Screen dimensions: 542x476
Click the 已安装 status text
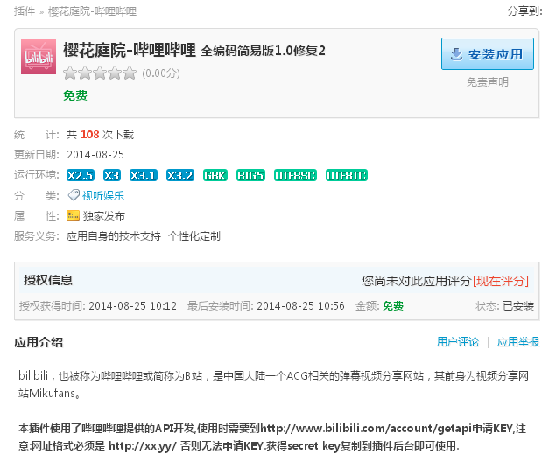click(x=518, y=306)
